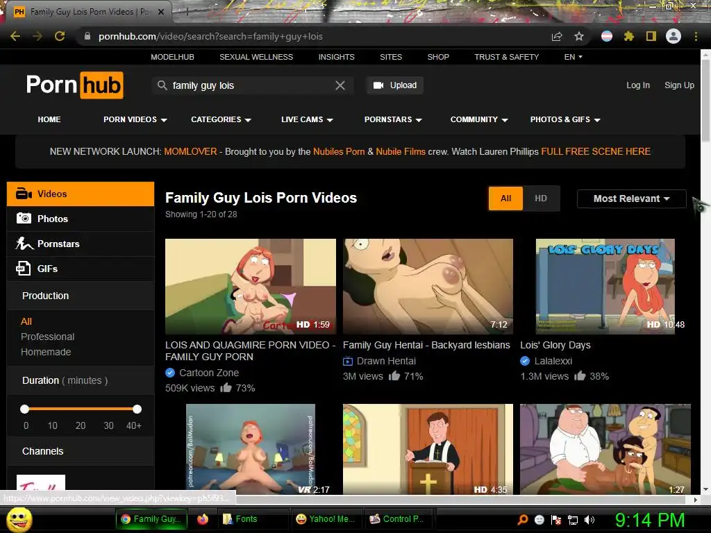Reload the page with refresh icon
Image resolution: width=711 pixels, height=533 pixels.
click(x=60, y=36)
